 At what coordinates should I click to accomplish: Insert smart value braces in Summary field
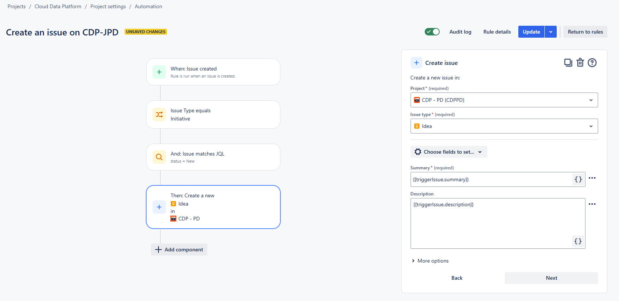pos(578,179)
